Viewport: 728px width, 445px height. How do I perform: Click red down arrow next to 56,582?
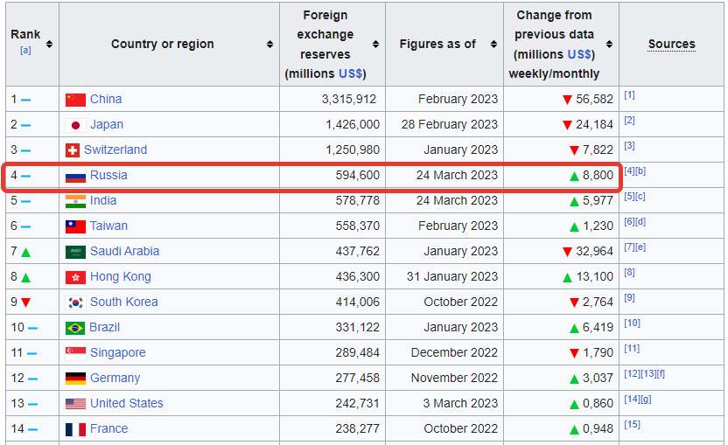tap(567, 100)
